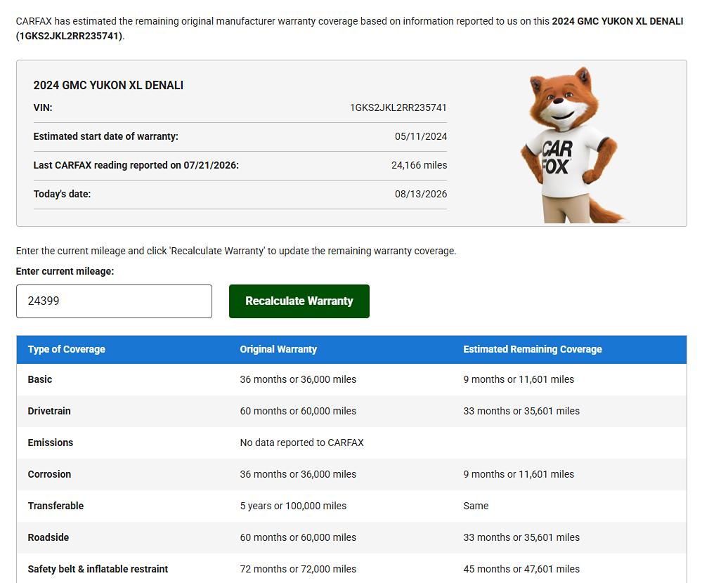The width and height of the screenshot is (702, 583).
Task: Click the Corrosion coverage row label
Action: [x=49, y=474]
